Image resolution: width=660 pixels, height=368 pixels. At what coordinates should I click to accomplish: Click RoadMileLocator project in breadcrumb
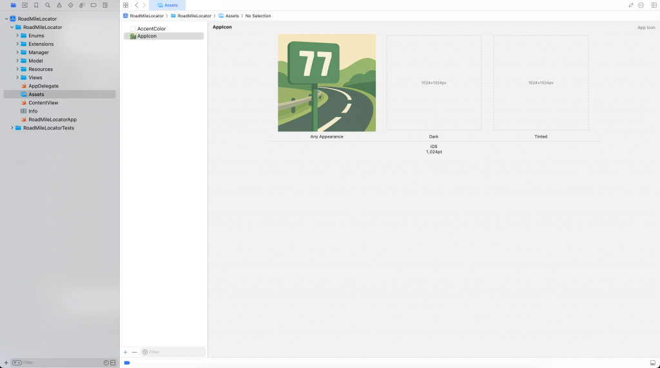click(143, 15)
